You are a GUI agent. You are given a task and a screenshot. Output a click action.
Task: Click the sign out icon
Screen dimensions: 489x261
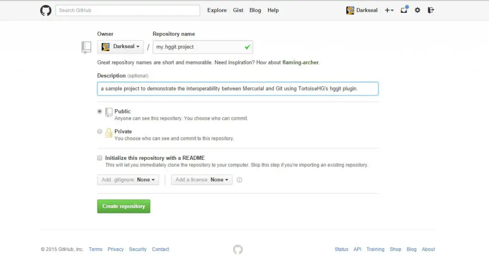coord(431,10)
